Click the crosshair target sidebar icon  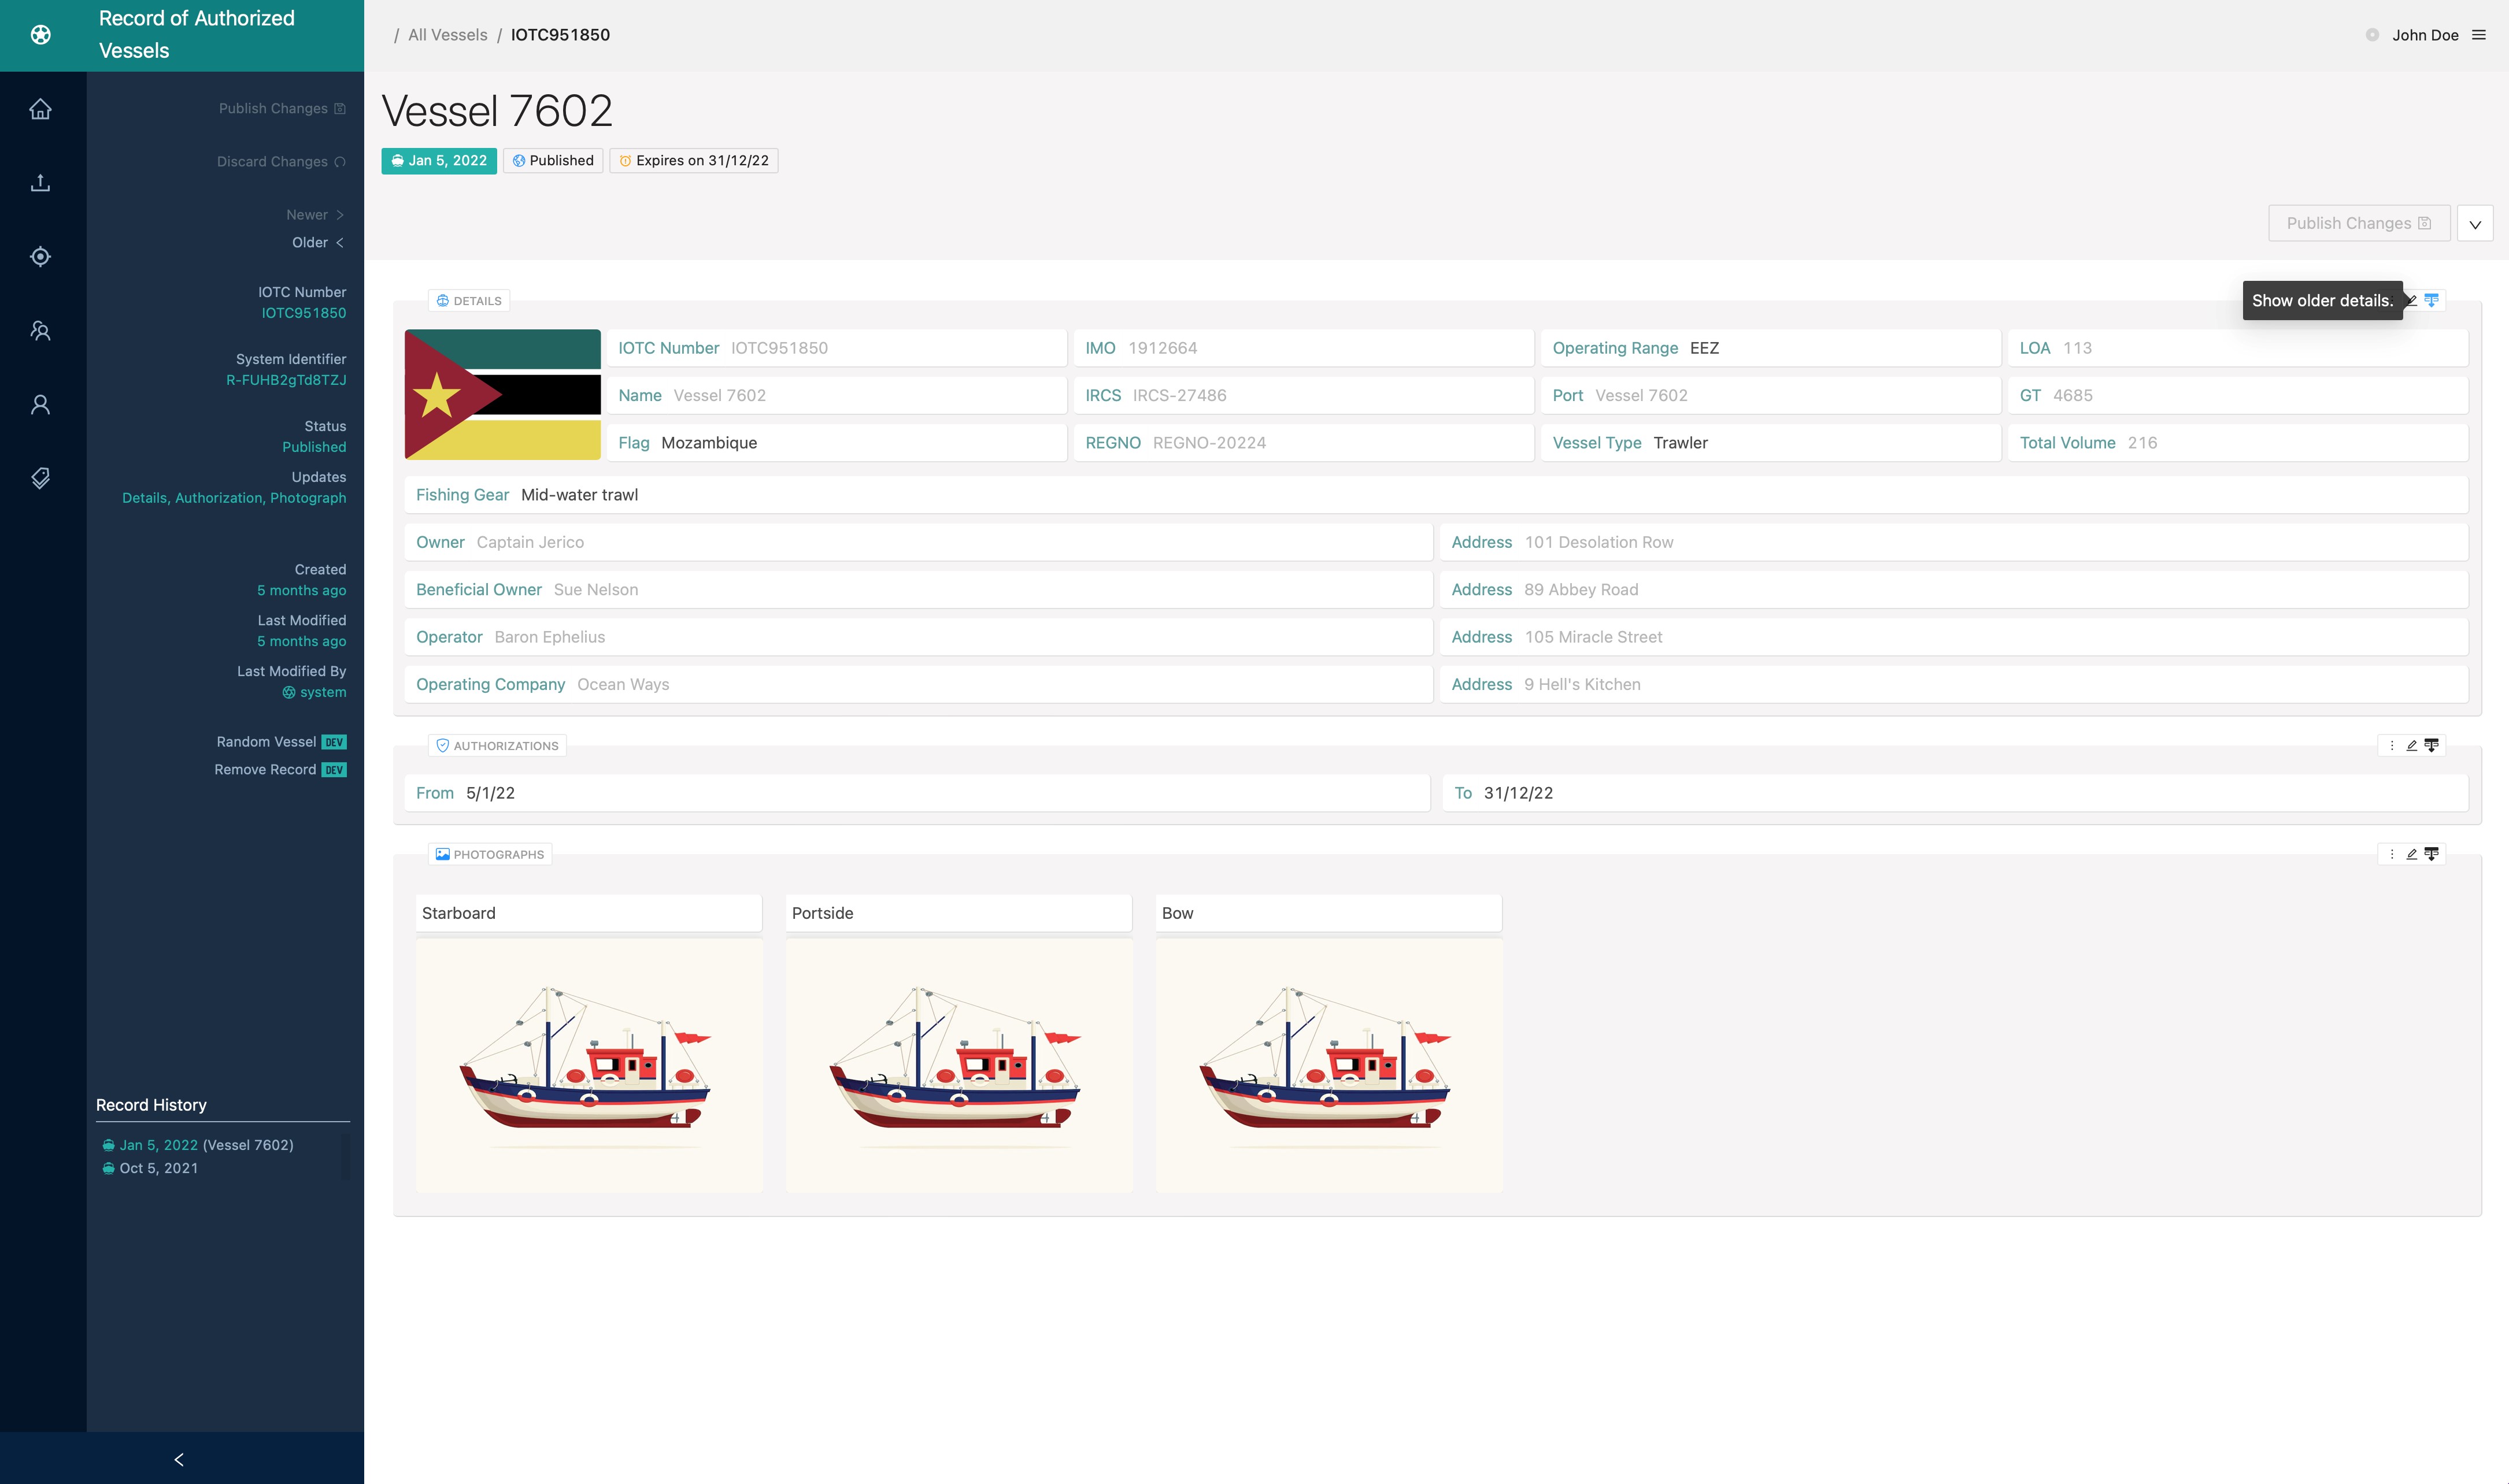(40, 257)
